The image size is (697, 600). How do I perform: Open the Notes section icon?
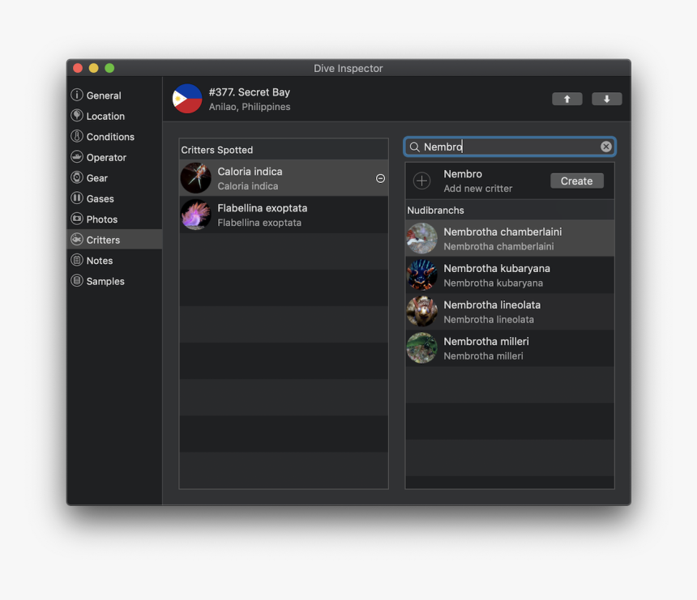click(79, 260)
